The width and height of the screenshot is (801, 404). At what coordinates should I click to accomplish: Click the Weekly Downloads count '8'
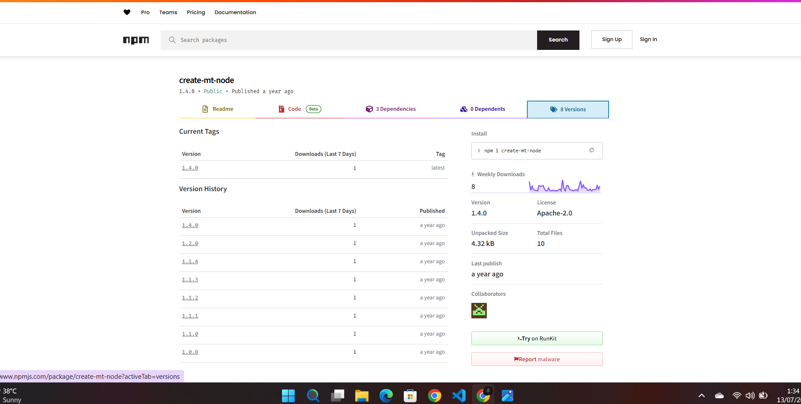[473, 187]
